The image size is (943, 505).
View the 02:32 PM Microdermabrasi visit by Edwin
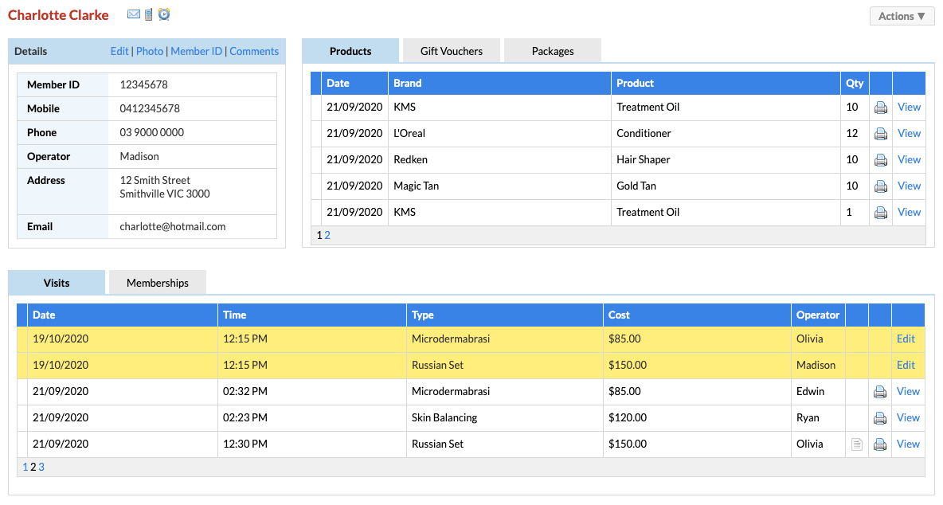click(908, 391)
